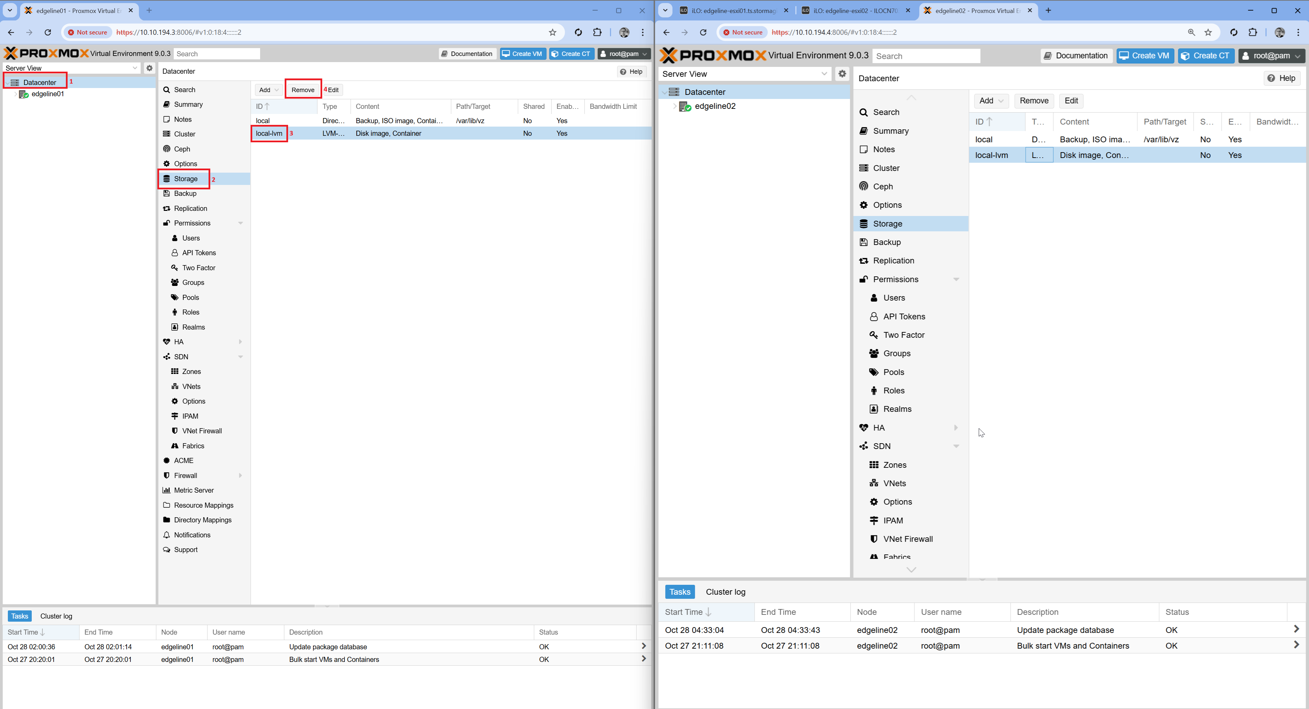1309x709 pixels.
Task: Click zoom magnifier icon in edgeline02 address bar
Action: [x=1191, y=32]
